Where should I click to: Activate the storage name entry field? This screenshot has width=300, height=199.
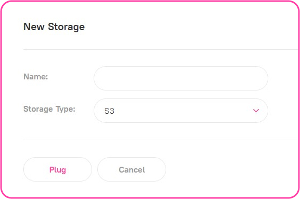(181, 78)
